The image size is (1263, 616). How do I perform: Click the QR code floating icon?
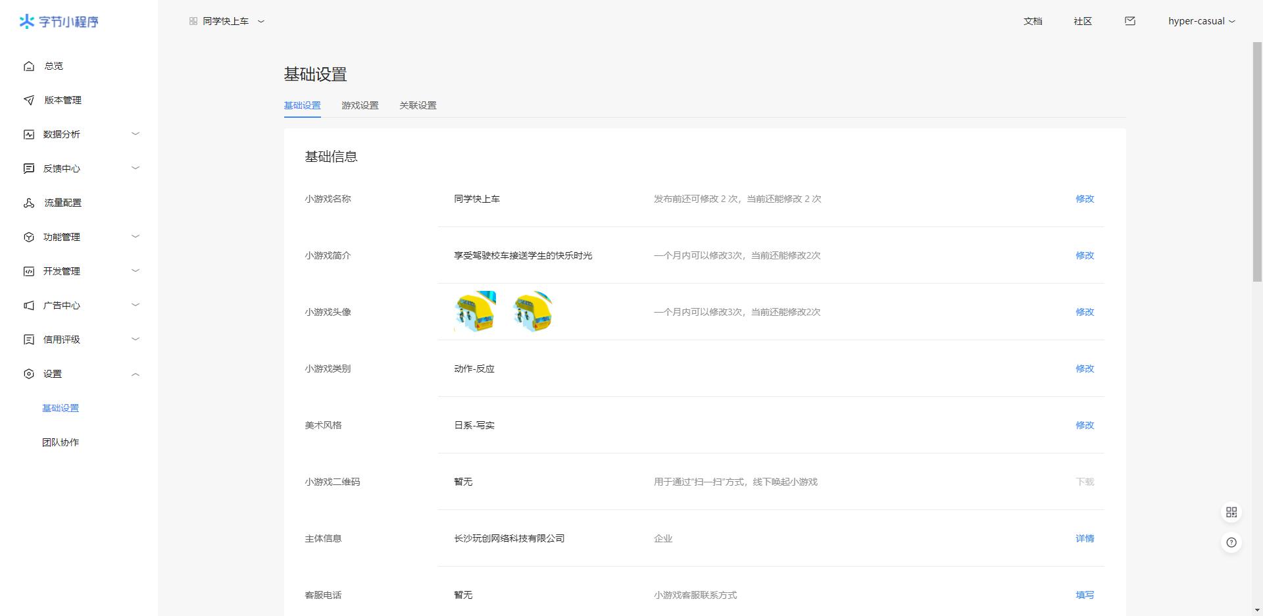tap(1231, 512)
